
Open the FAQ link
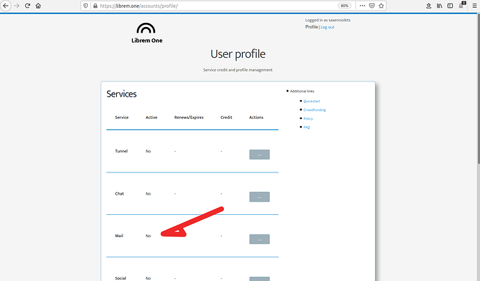pyautogui.click(x=306, y=127)
